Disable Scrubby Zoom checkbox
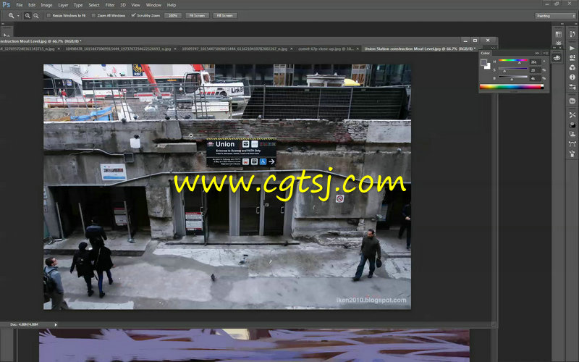The width and height of the screenshot is (579, 362). point(133,15)
